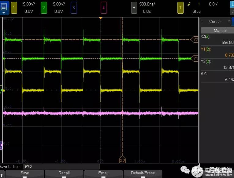Open the Cursor panel header

tap(215, 21)
